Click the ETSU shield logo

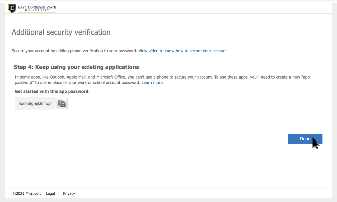click(x=12, y=8)
